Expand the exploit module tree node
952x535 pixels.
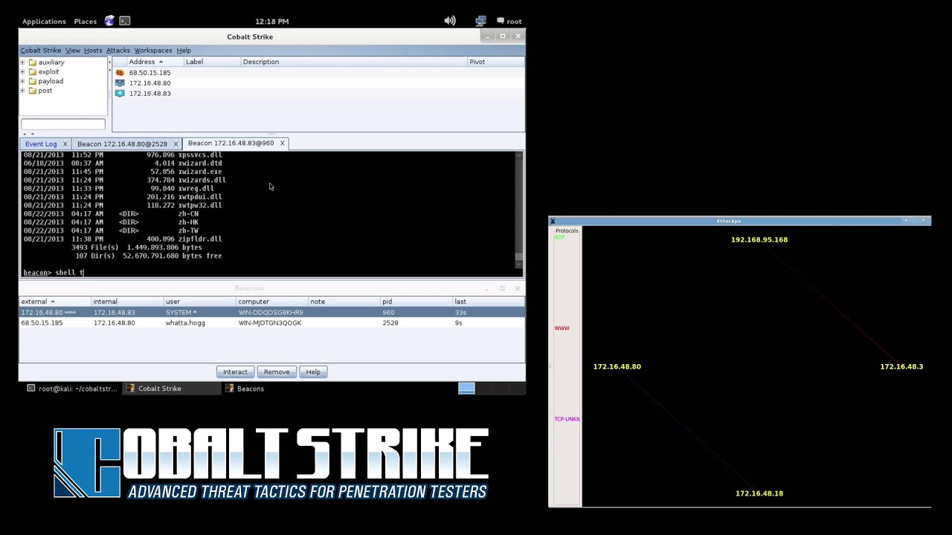22,72
